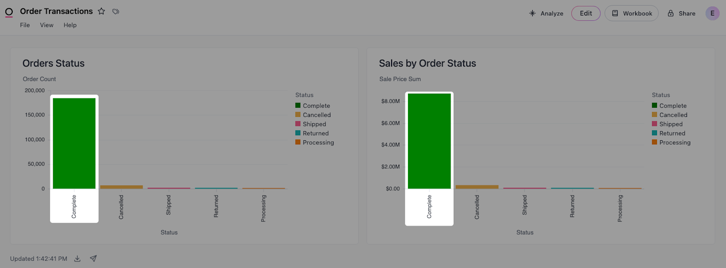The image size is (726, 268).
Task: Click the lock icon beside Share
Action: click(x=670, y=14)
